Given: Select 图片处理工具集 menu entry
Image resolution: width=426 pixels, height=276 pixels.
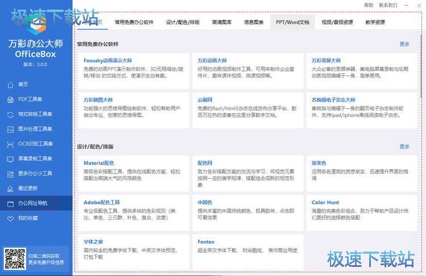Looking at the screenshot, I should coord(36,129).
